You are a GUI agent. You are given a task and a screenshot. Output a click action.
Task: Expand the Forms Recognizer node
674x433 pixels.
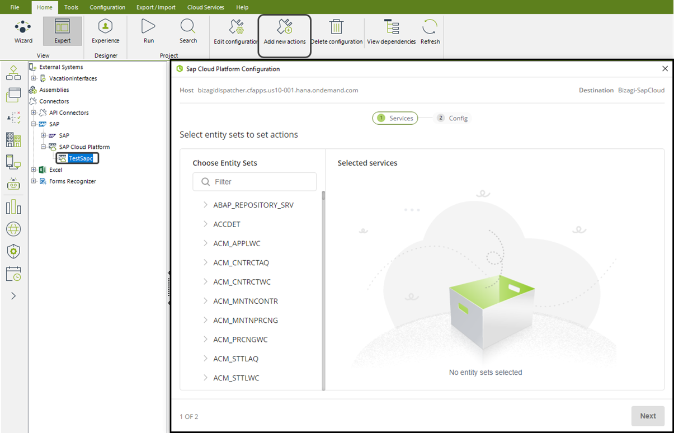click(34, 181)
